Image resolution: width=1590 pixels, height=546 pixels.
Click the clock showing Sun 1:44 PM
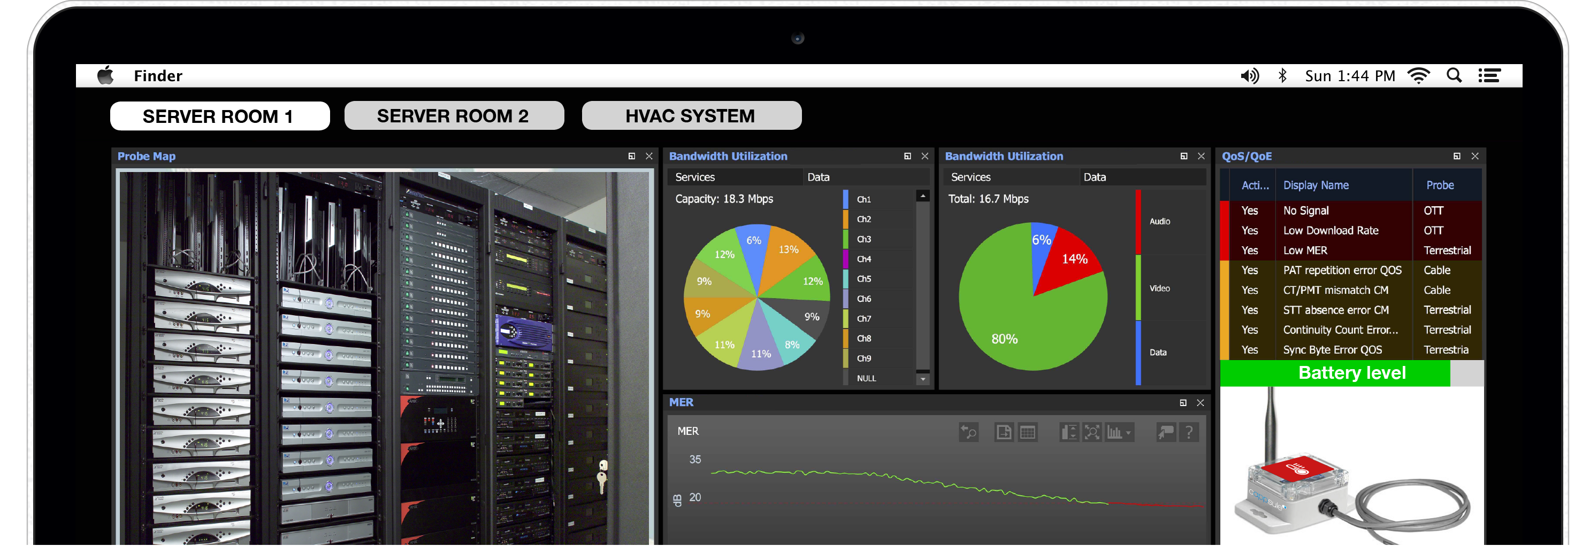click(1350, 76)
